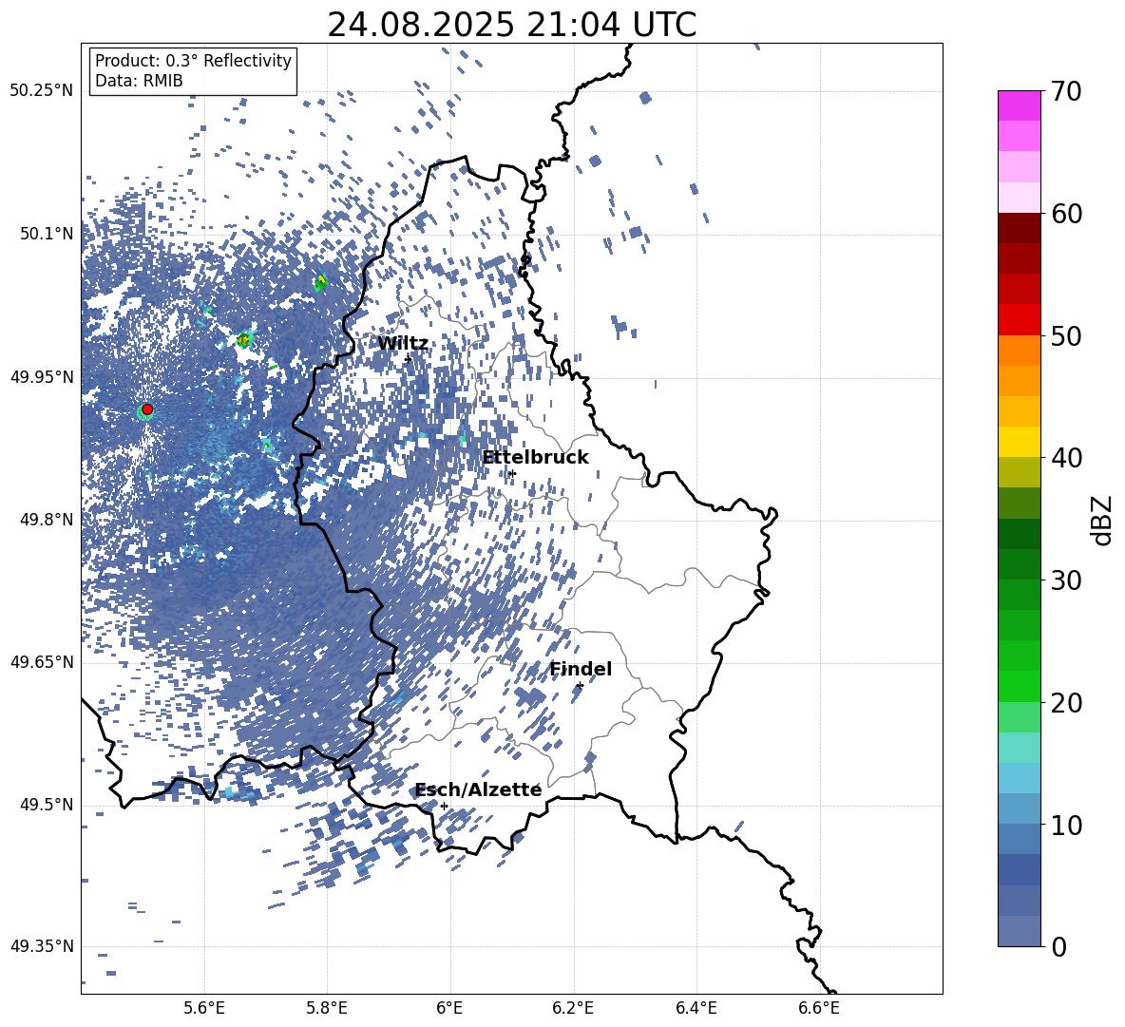
Task: Click the 50.1°N latitude tick label
Action: (47, 234)
